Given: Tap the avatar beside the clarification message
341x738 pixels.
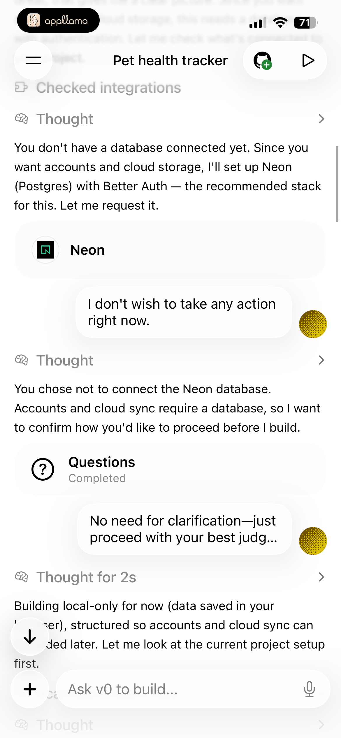Looking at the screenshot, I should pyautogui.click(x=313, y=541).
